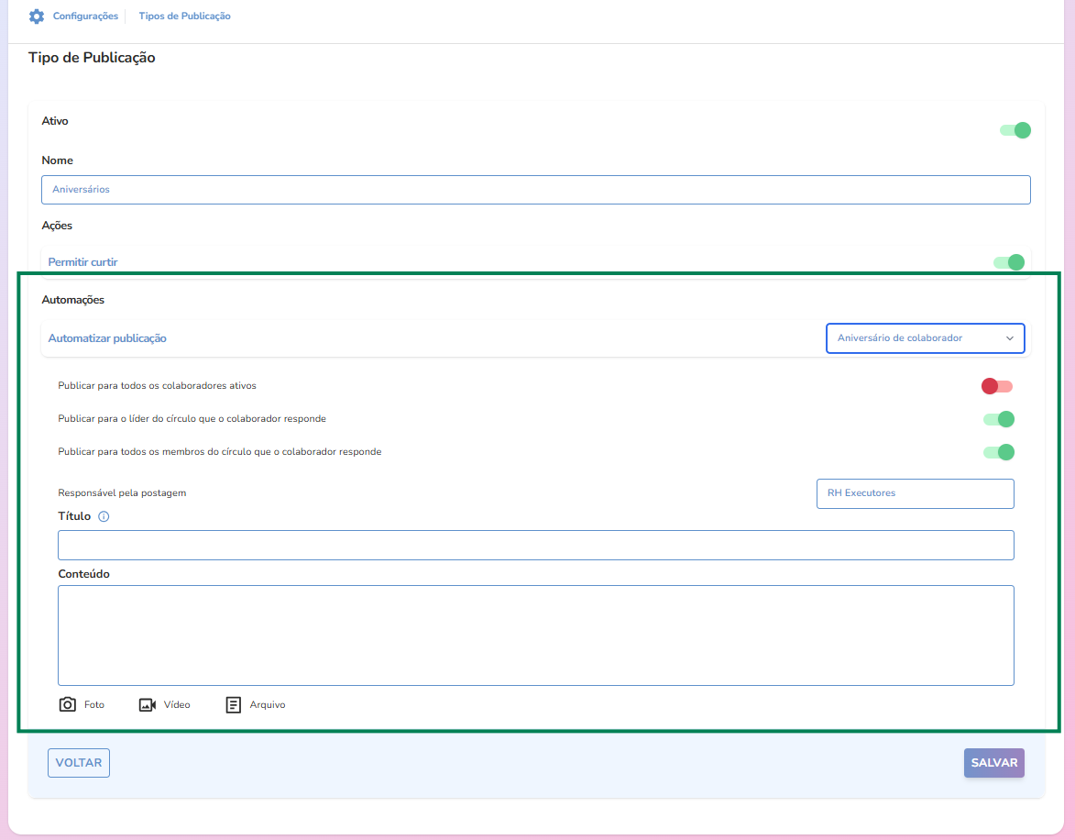1075x840 pixels.
Task: Click inside the Conteúdo text area
Action: click(535, 636)
